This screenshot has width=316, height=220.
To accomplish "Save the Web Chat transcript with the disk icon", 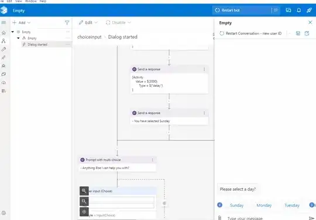I will [298, 33].
